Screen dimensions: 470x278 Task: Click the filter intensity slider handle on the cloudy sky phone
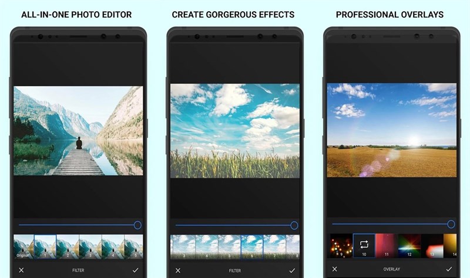click(294, 225)
